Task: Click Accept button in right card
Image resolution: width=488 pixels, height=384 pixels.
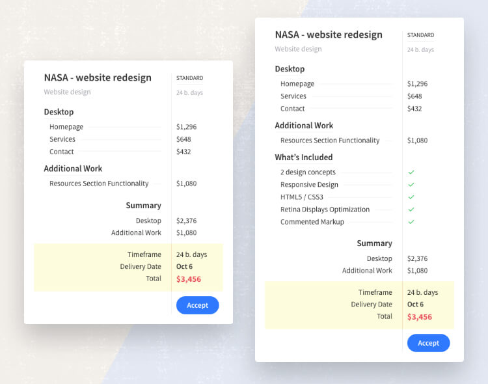Action: (429, 343)
